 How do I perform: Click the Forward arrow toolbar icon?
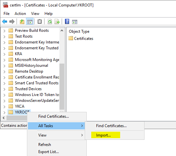(x=12, y=21)
